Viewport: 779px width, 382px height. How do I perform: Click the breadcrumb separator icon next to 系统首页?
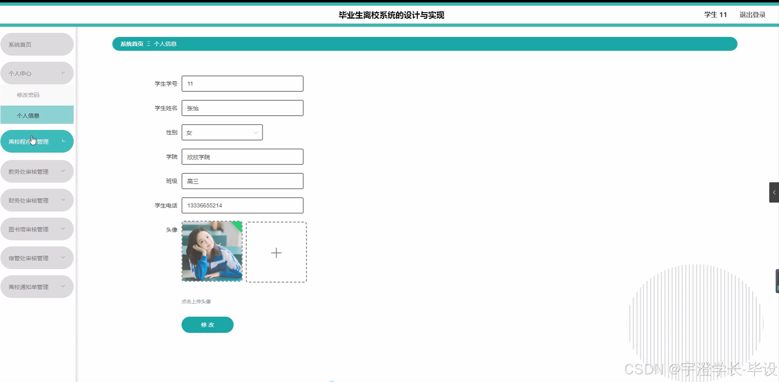148,43
